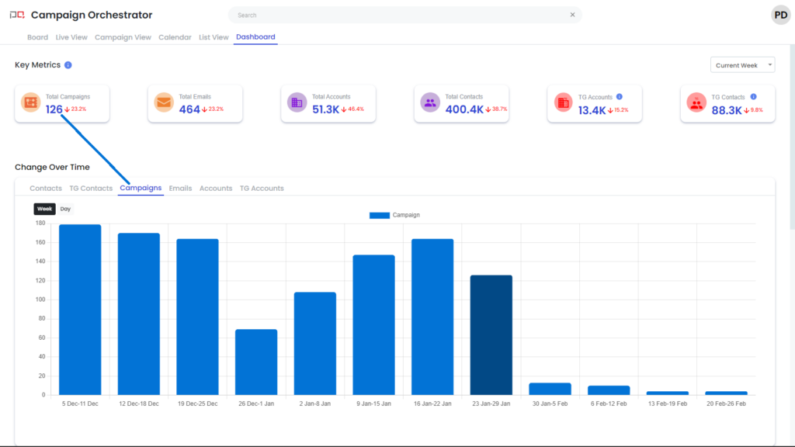Click the Key Metrics info icon
Viewport: 795px width, 447px height.
click(x=68, y=65)
